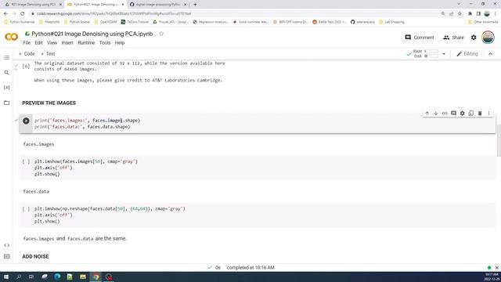Open Google account avatar
This screenshot has height=282, width=501.
click(488, 38)
